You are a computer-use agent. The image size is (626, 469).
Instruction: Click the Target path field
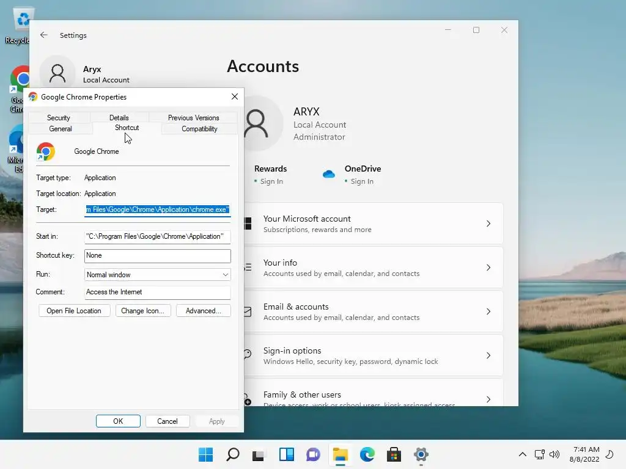pos(158,210)
